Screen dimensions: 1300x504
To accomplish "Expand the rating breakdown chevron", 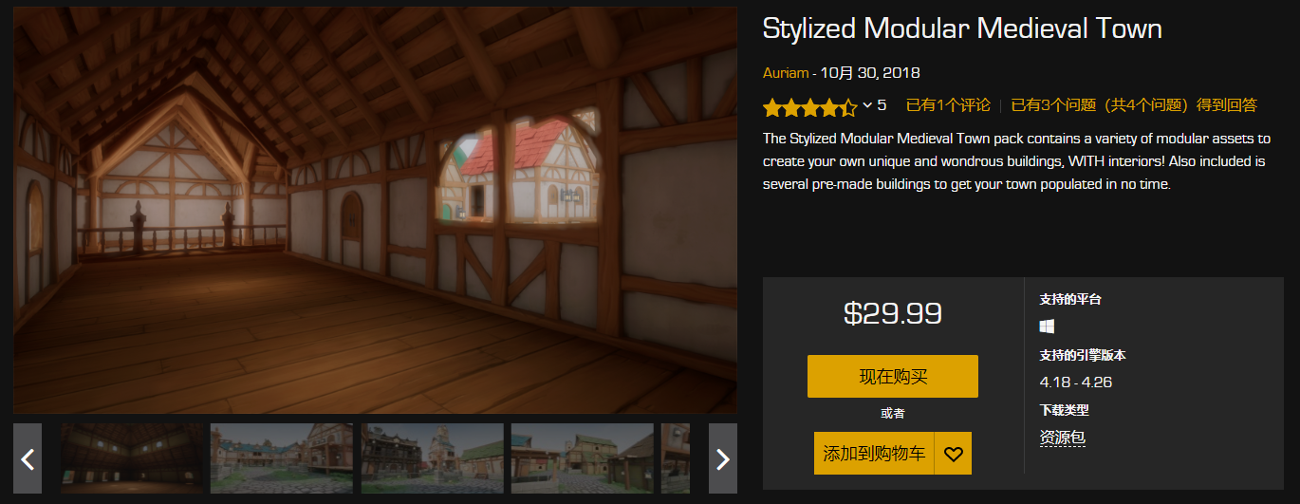I will [x=866, y=105].
